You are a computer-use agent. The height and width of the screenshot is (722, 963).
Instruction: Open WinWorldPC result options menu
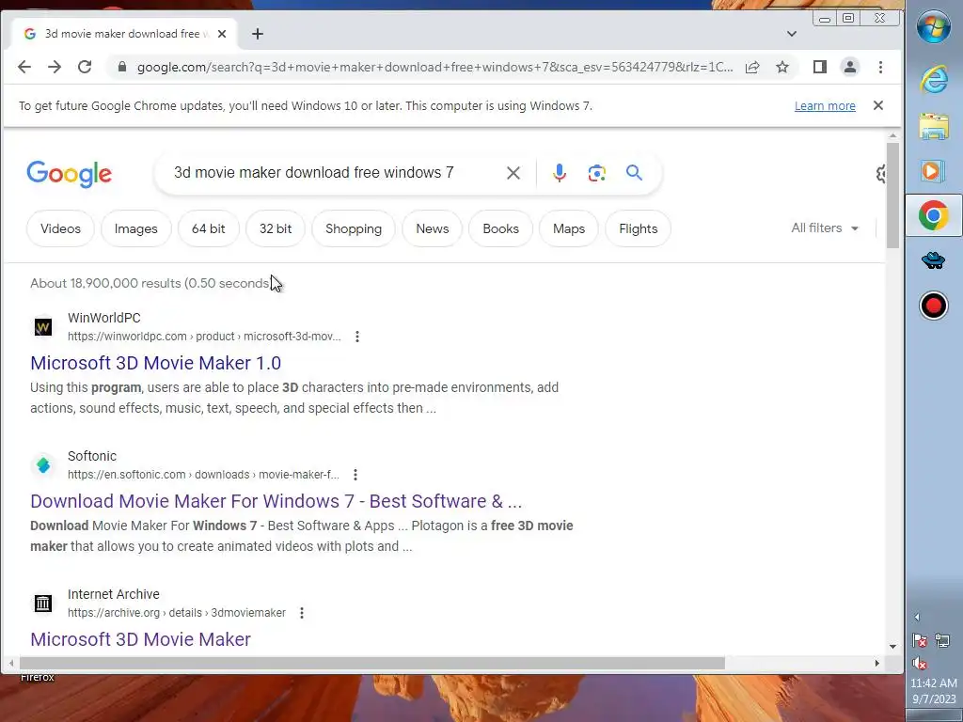point(357,337)
